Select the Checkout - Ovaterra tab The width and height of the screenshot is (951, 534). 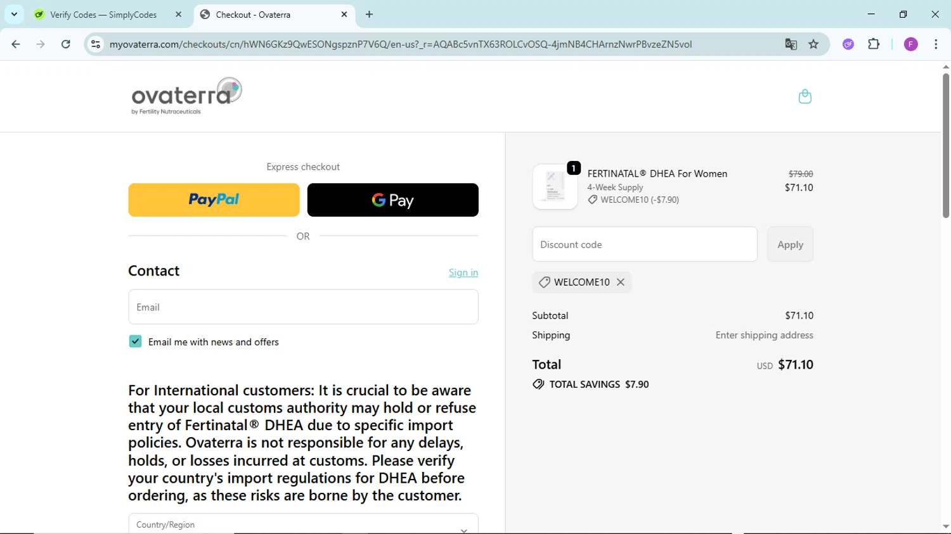coord(274,15)
